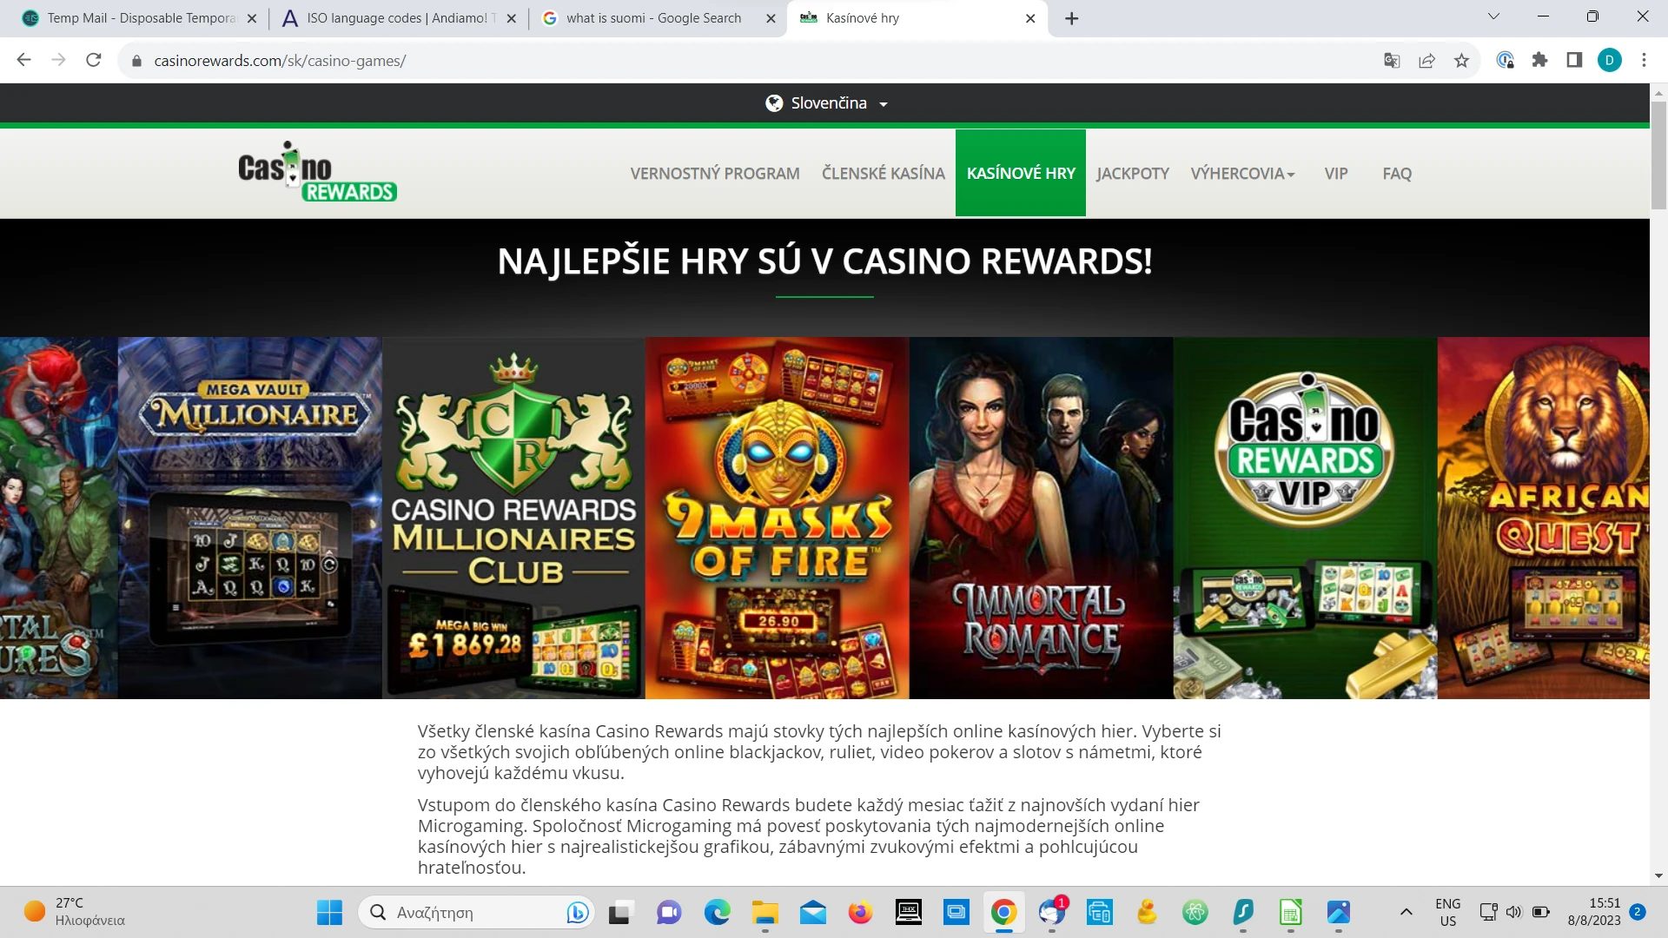Open Členské Kasína page
This screenshot has width=1668, height=938.
(x=883, y=174)
